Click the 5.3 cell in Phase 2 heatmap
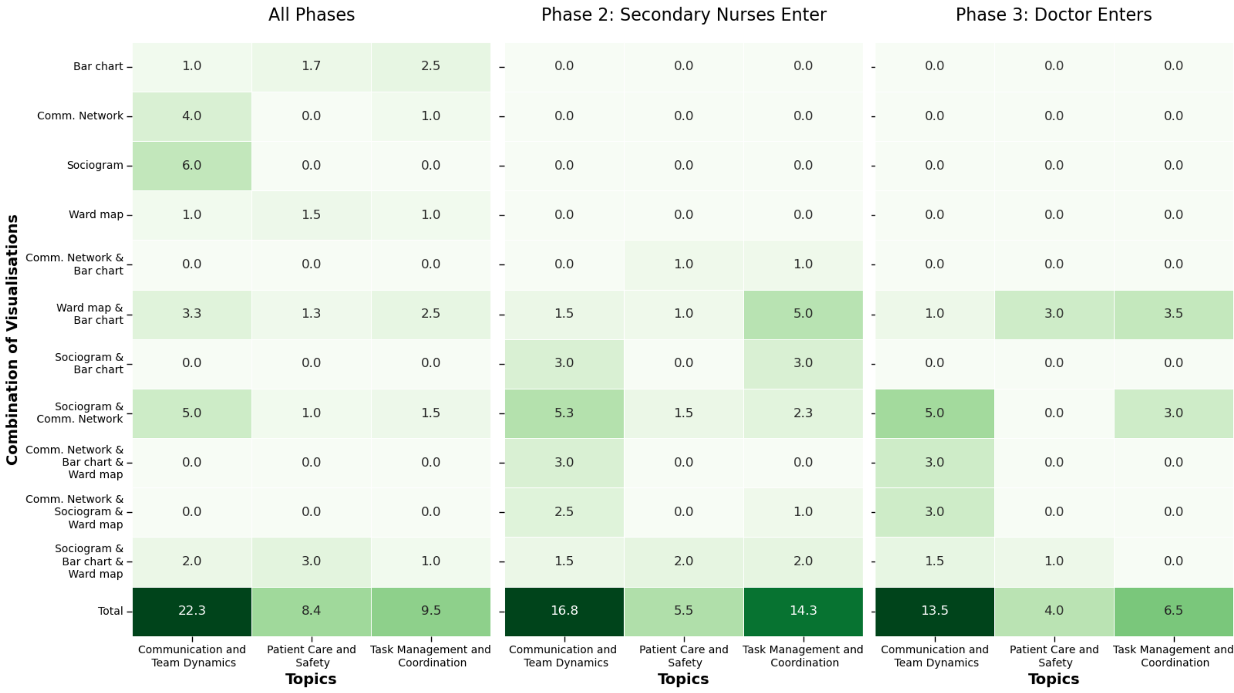Image resolution: width=1234 pixels, height=693 pixels. [564, 413]
